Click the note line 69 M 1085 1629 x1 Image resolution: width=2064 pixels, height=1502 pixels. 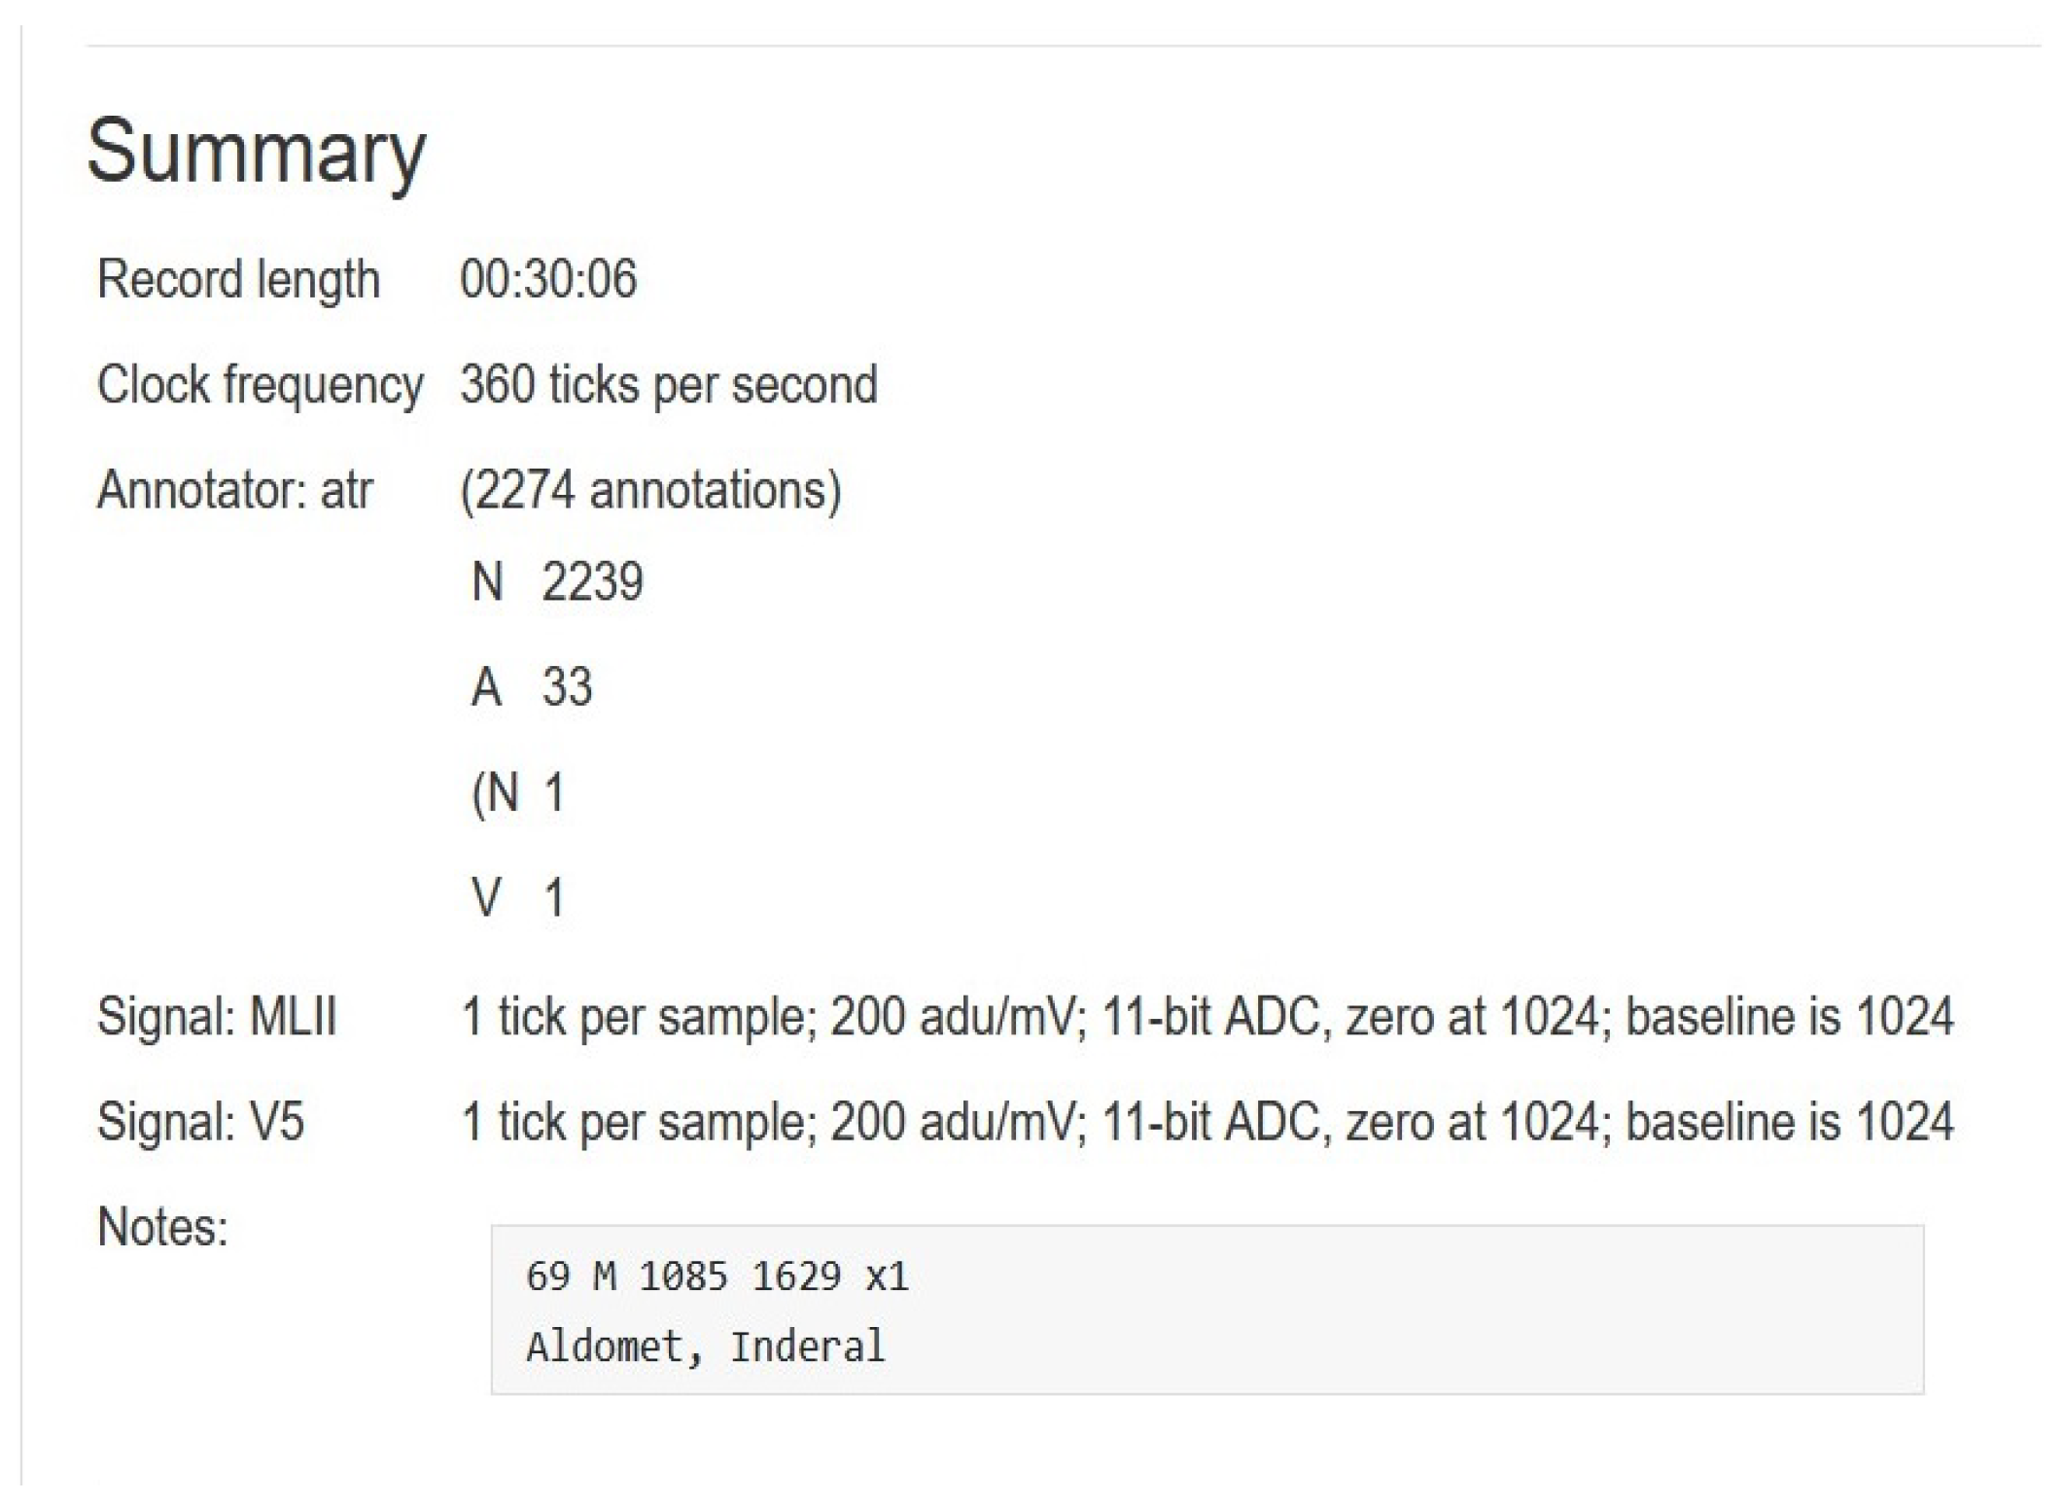click(717, 1276)
